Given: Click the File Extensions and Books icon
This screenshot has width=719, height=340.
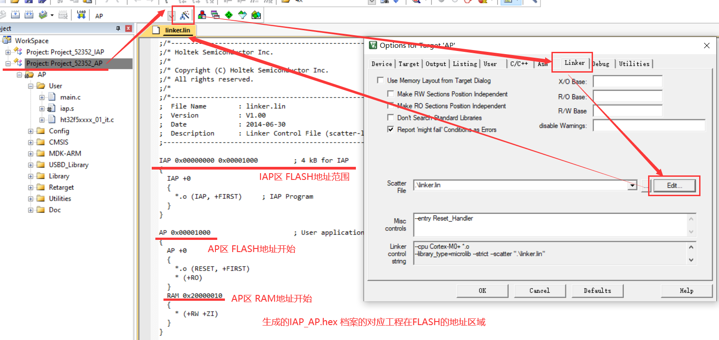Looking at the screenshot, I should (x=202, y=15).
